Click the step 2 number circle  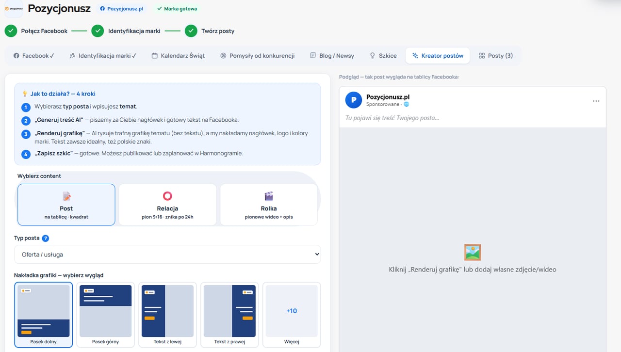(26, 121)
